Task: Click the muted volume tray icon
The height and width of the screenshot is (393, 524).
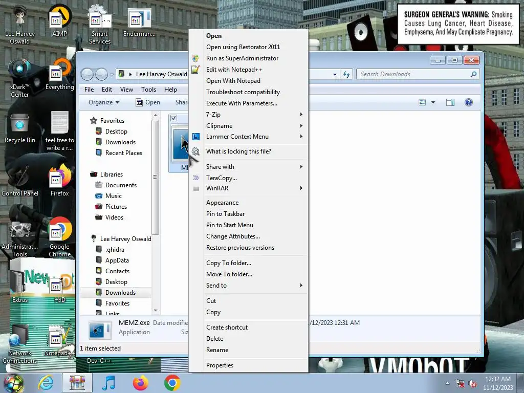Action: [x=472, y=384]
